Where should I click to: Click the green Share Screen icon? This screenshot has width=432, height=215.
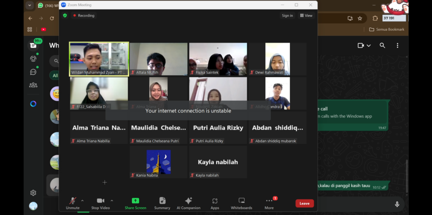coord(135,201)
